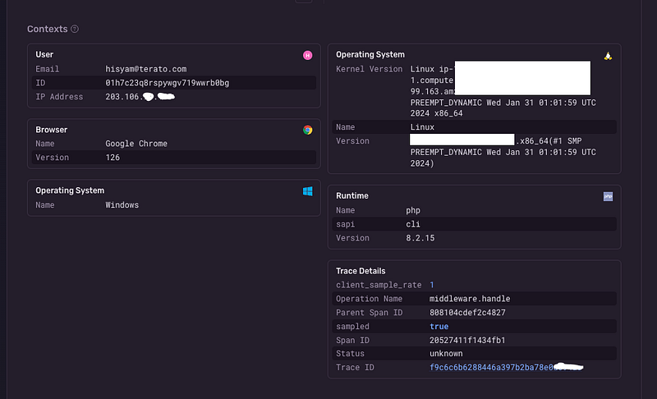Click the partially hidden IP Address value
This screenshot has width=657, height=399.
tap(140, 97)
